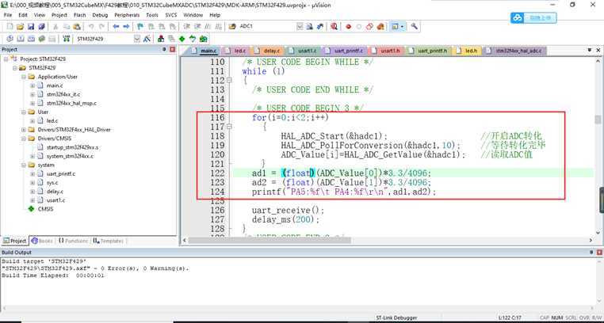Open the Edit menu
The width and height of the screenshot is (604, 323).
tap(23, 15)
